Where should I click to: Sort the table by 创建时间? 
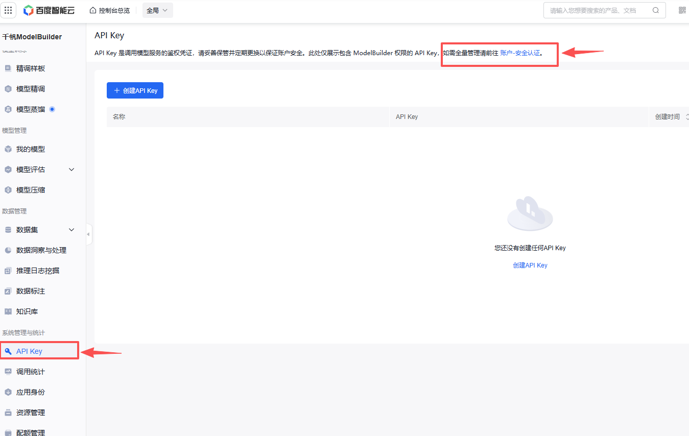tap(687, 117)
